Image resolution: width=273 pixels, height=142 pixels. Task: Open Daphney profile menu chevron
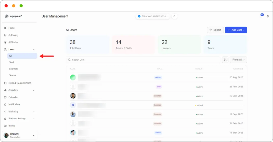(x=34, y=135)
